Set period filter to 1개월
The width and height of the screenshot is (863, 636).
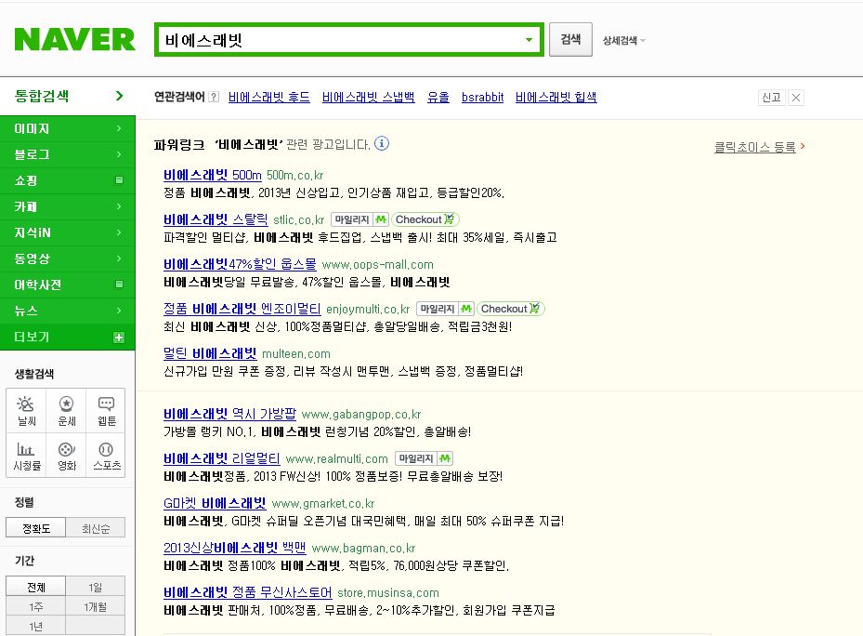coord(96,606)
